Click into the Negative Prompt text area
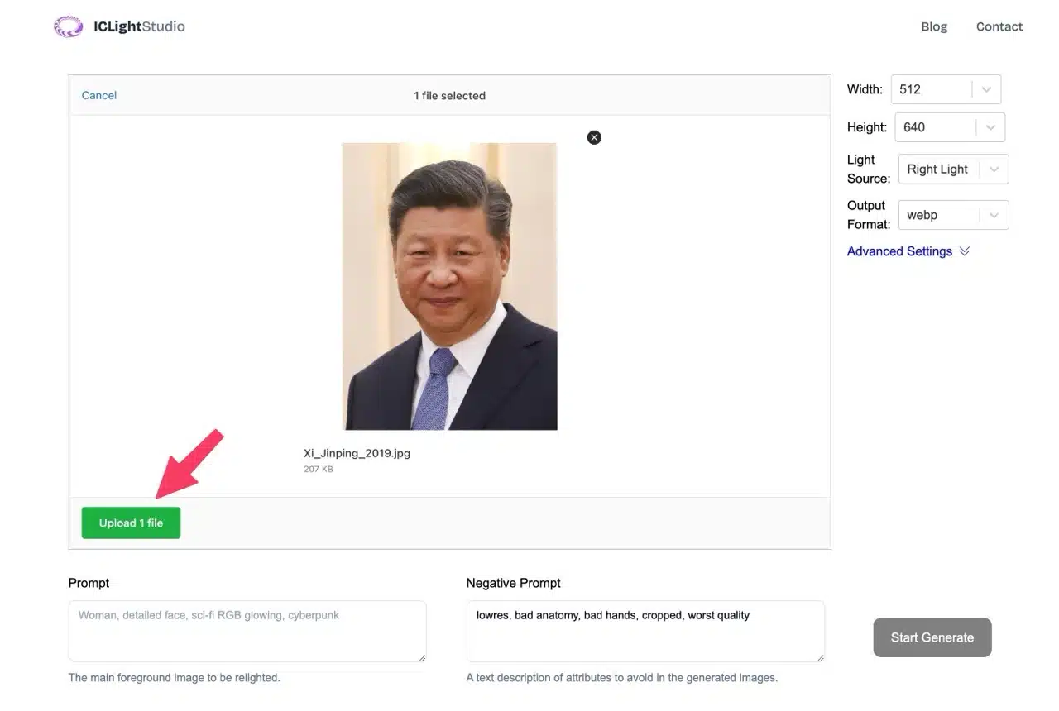 click(645, 631)
